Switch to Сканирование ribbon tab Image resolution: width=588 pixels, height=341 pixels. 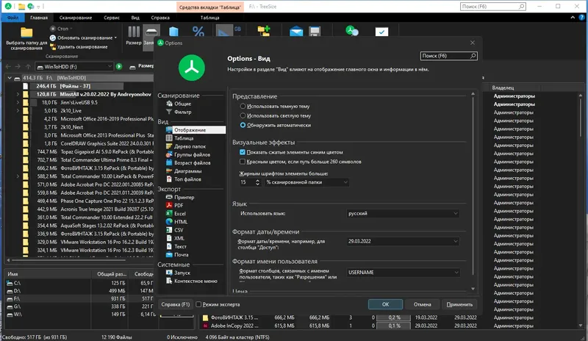pyautogui.click(x=76, y=18)
